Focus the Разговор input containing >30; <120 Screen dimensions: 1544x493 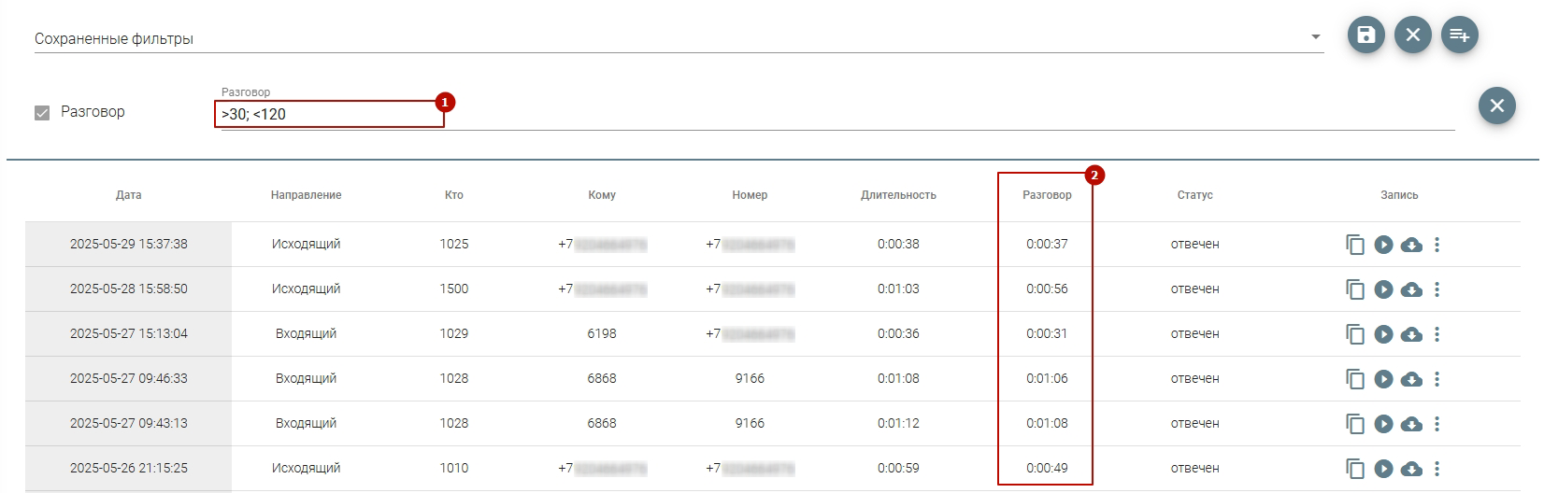pyautogui.click(x=329, y=114)
